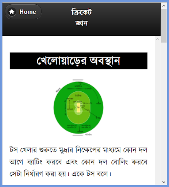Viewport: 169px width, 187px height.
Task: Click the ক্রিকেট জ্ঞান header title
Action: (x=81, y=18)
